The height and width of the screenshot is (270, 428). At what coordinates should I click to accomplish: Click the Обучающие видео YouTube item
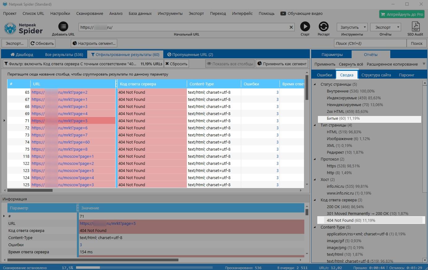302,14
